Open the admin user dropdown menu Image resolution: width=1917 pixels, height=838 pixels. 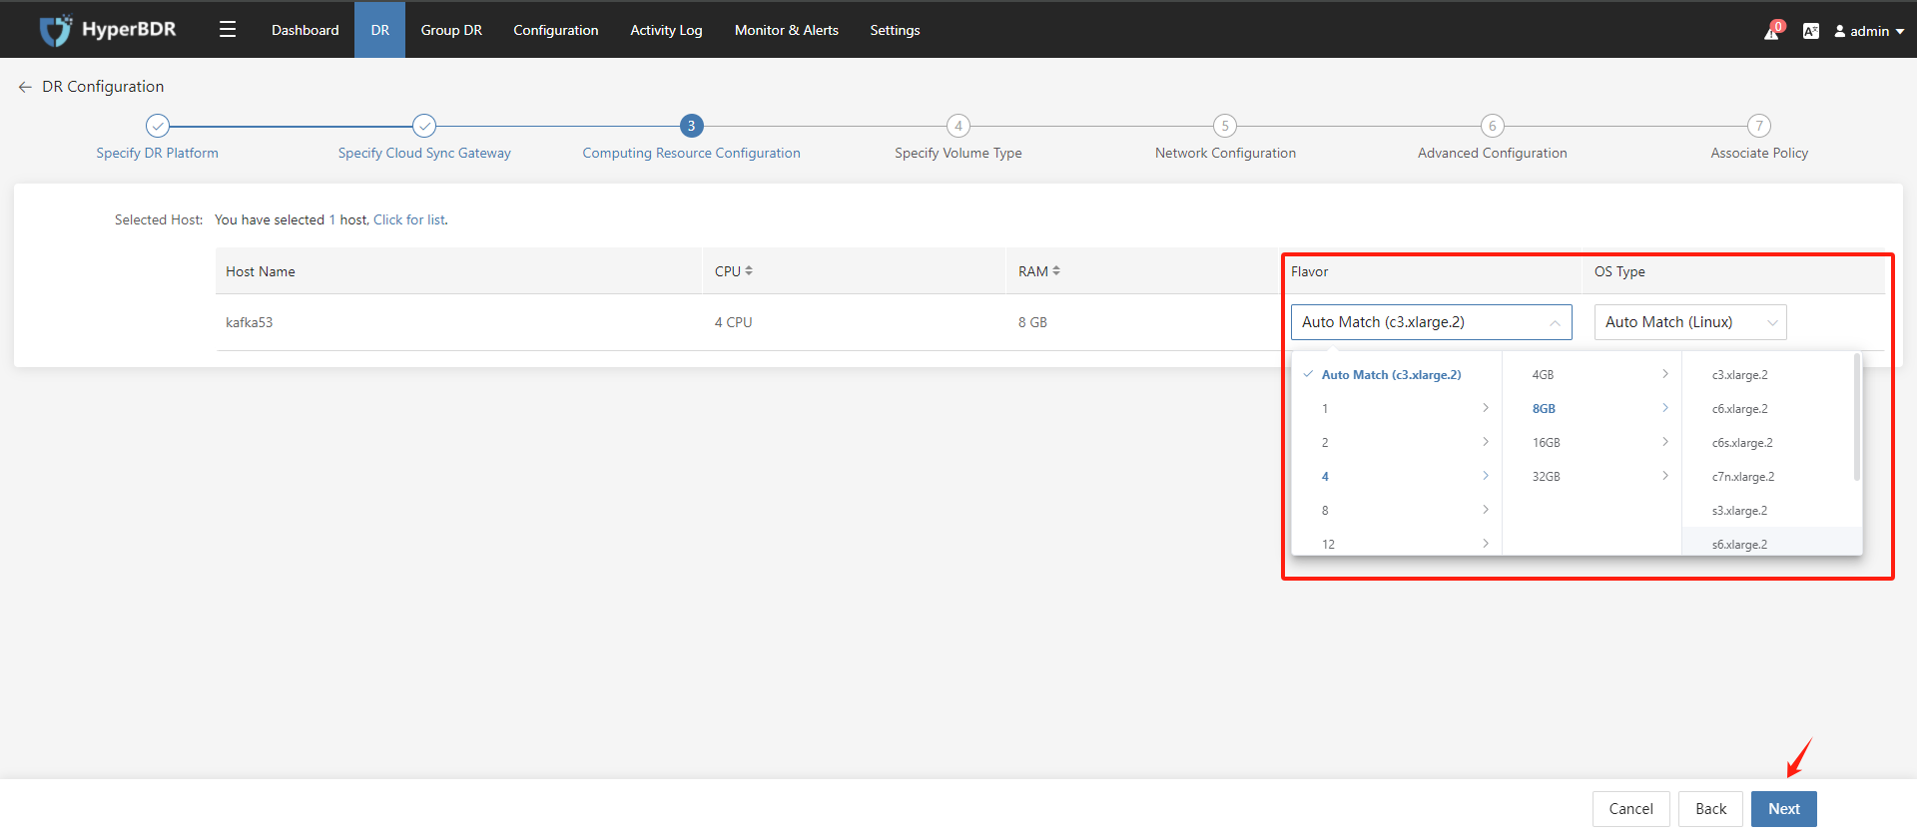pyautogui.click(x=1869, y=31)
